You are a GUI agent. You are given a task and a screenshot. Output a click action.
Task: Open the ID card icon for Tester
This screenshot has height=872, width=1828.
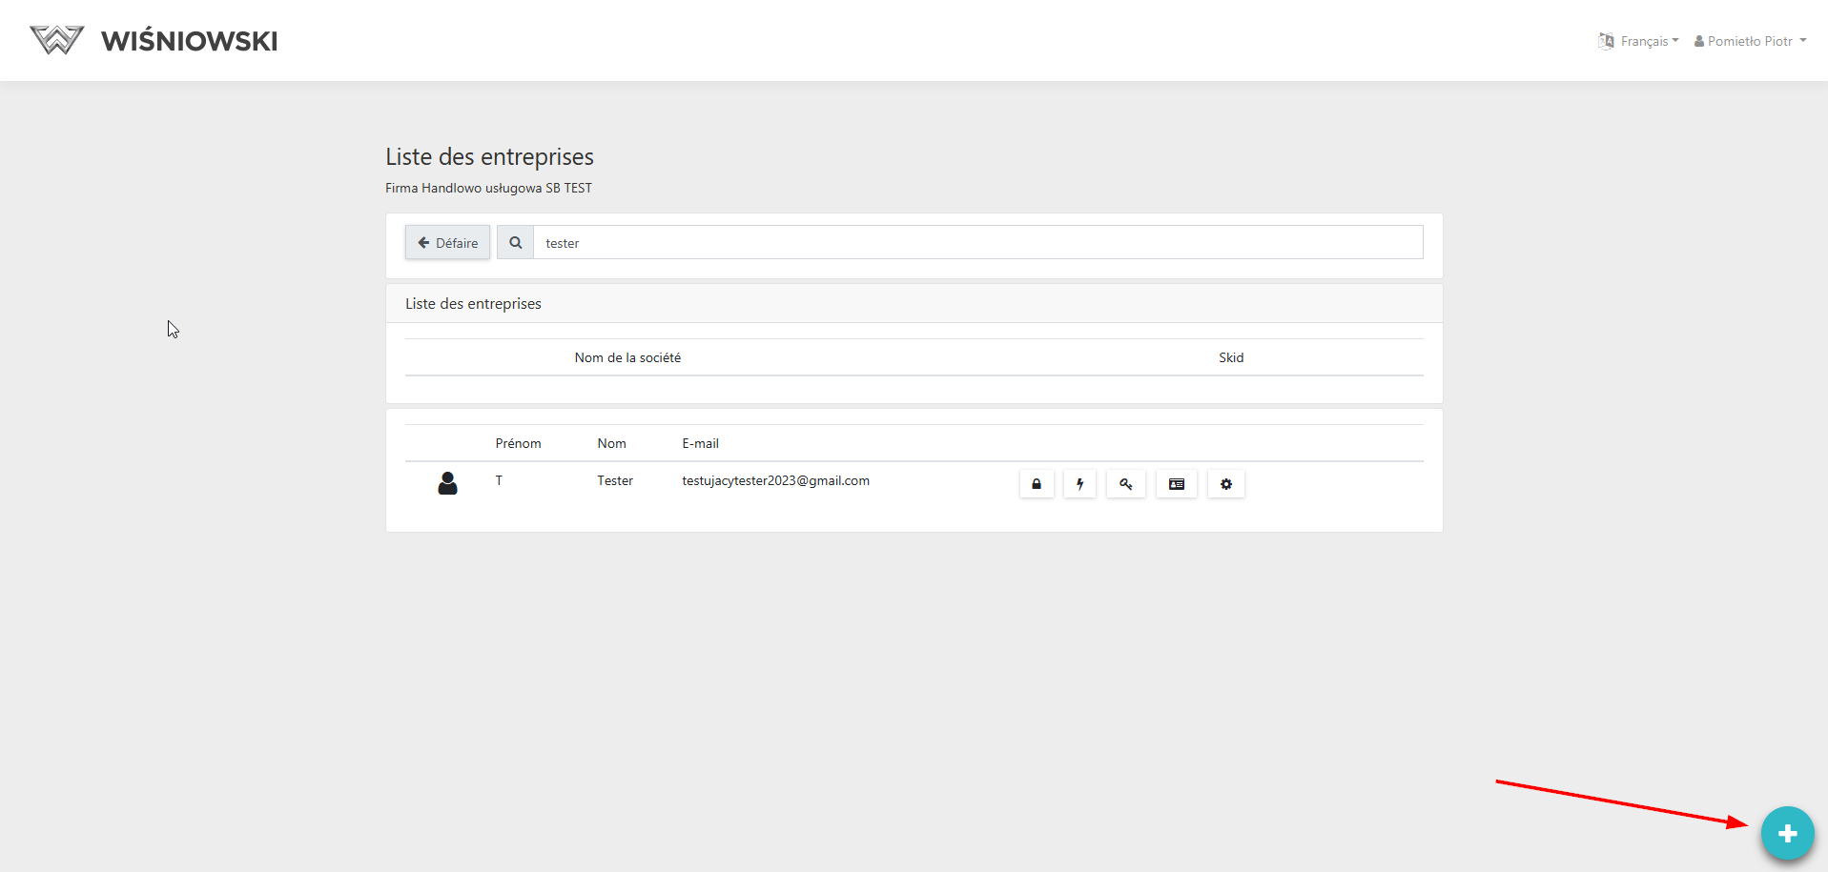(1176, 484)
